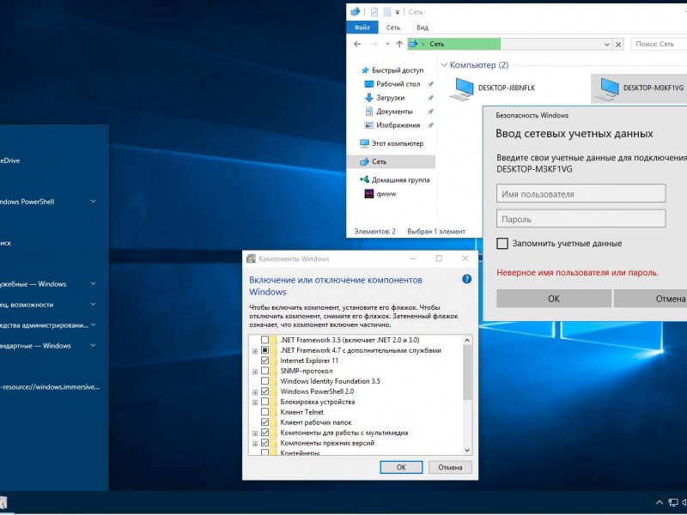Screen dimensions: 687x515
Task: Click OK in the network credentials dialog
Action: pyautogui.click(x=554, y=299)
